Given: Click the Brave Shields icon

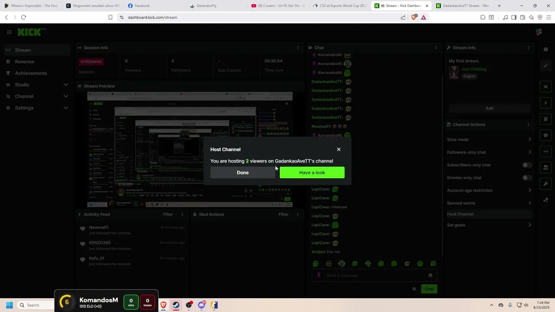Looking at the screenshot, I should [414, 17].
